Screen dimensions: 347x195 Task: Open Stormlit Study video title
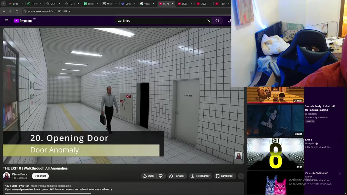(320, 108)
